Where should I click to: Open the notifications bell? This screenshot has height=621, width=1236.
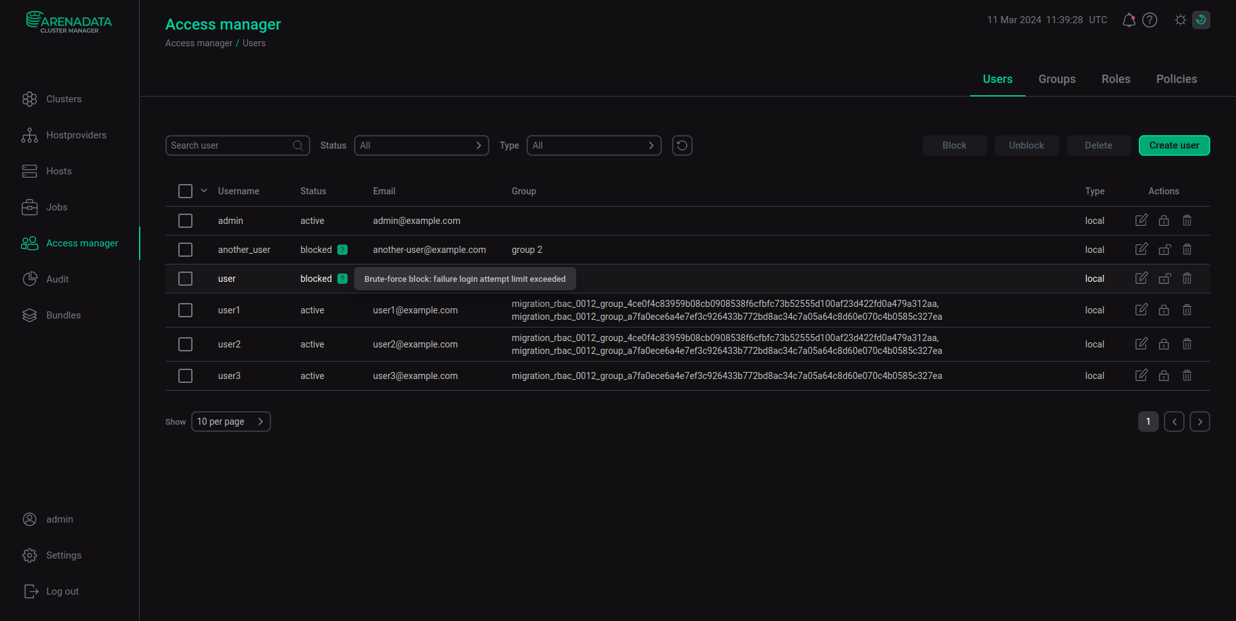[x=1128, y=20]
